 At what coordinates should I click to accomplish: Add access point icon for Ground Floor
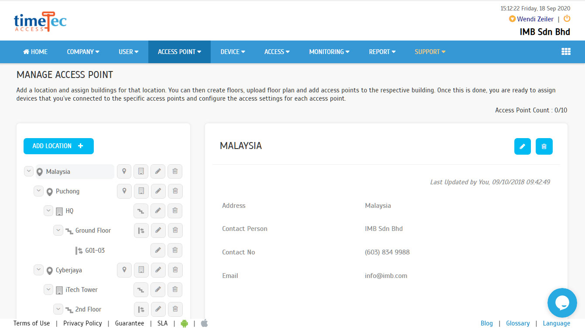(x=141, y=230)
